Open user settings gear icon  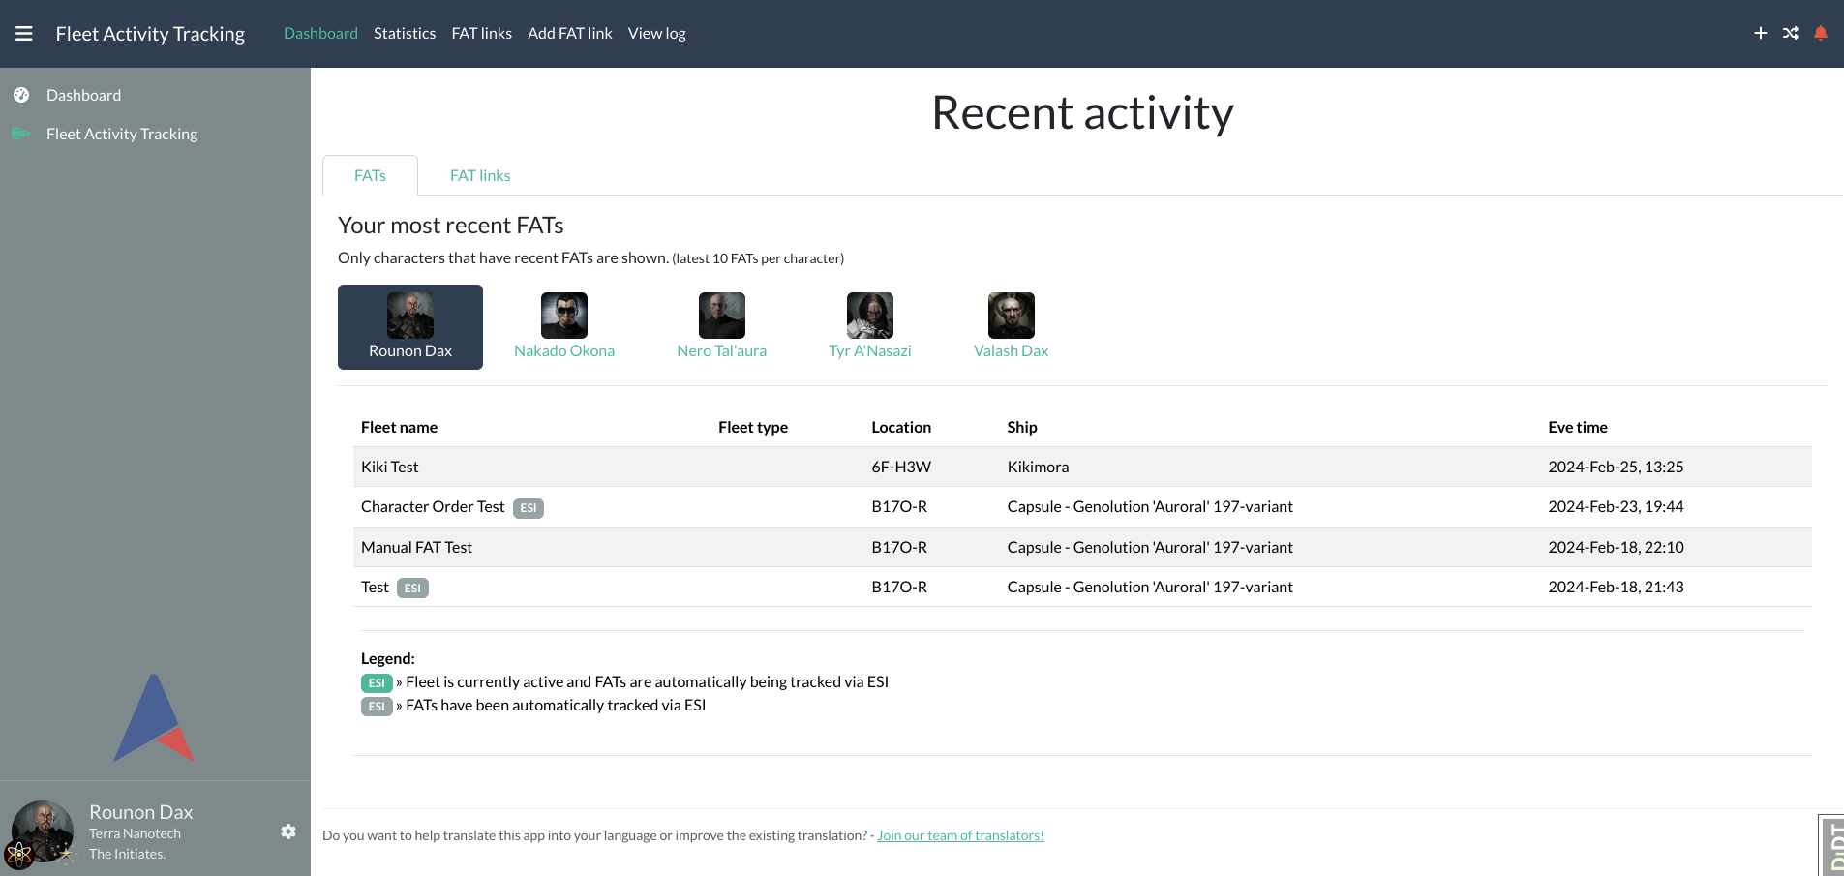pyautogui.click(x=288, y=831)
